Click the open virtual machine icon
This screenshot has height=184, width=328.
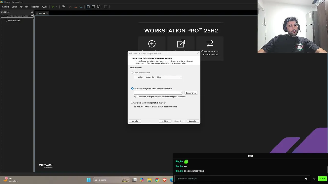click(181, 44)
